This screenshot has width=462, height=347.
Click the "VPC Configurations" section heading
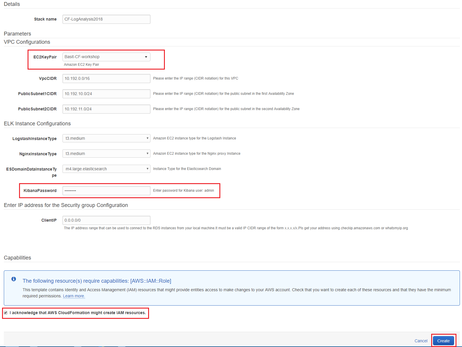(27, 42)
